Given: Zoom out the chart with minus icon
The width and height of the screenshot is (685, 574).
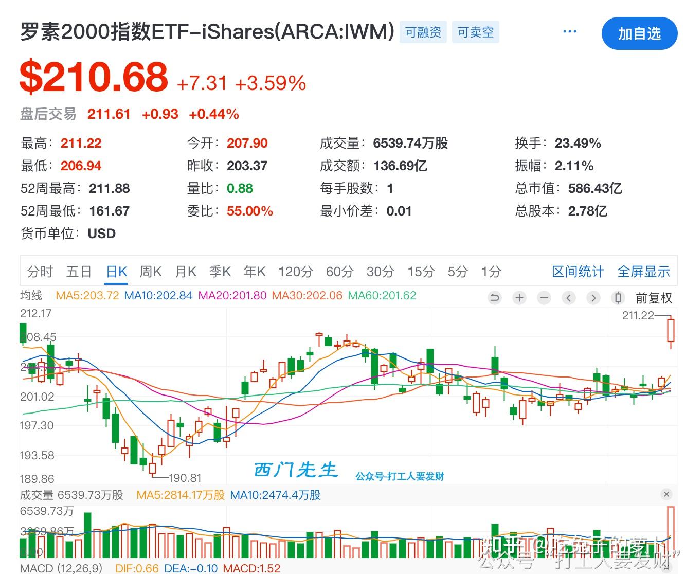Looking at the screenshot, I should pos(544,297).
